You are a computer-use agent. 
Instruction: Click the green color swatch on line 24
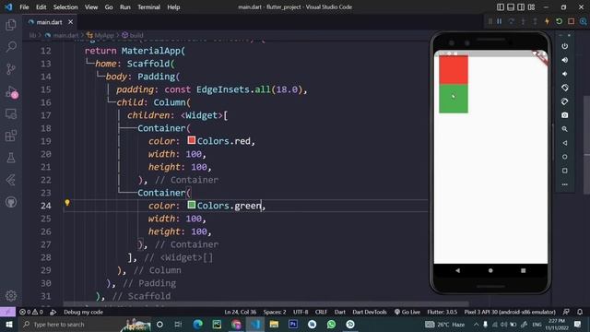click(x=192, y=205)
